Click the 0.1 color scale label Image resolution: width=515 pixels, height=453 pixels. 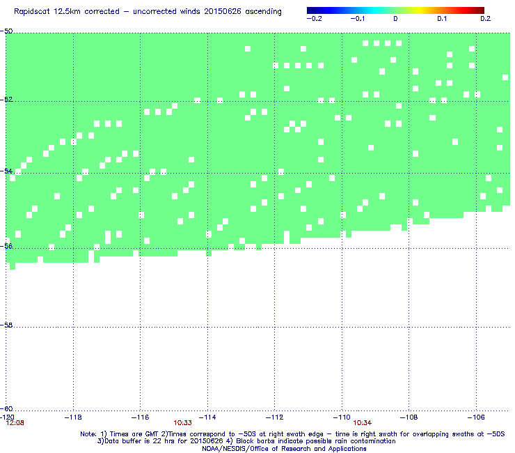(x=442, y=19)
